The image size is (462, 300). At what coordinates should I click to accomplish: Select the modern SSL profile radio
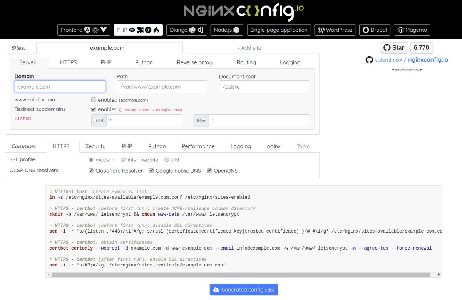(x=91, y=159)
